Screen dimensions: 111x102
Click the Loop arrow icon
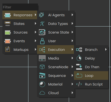[x=79, y=75]
